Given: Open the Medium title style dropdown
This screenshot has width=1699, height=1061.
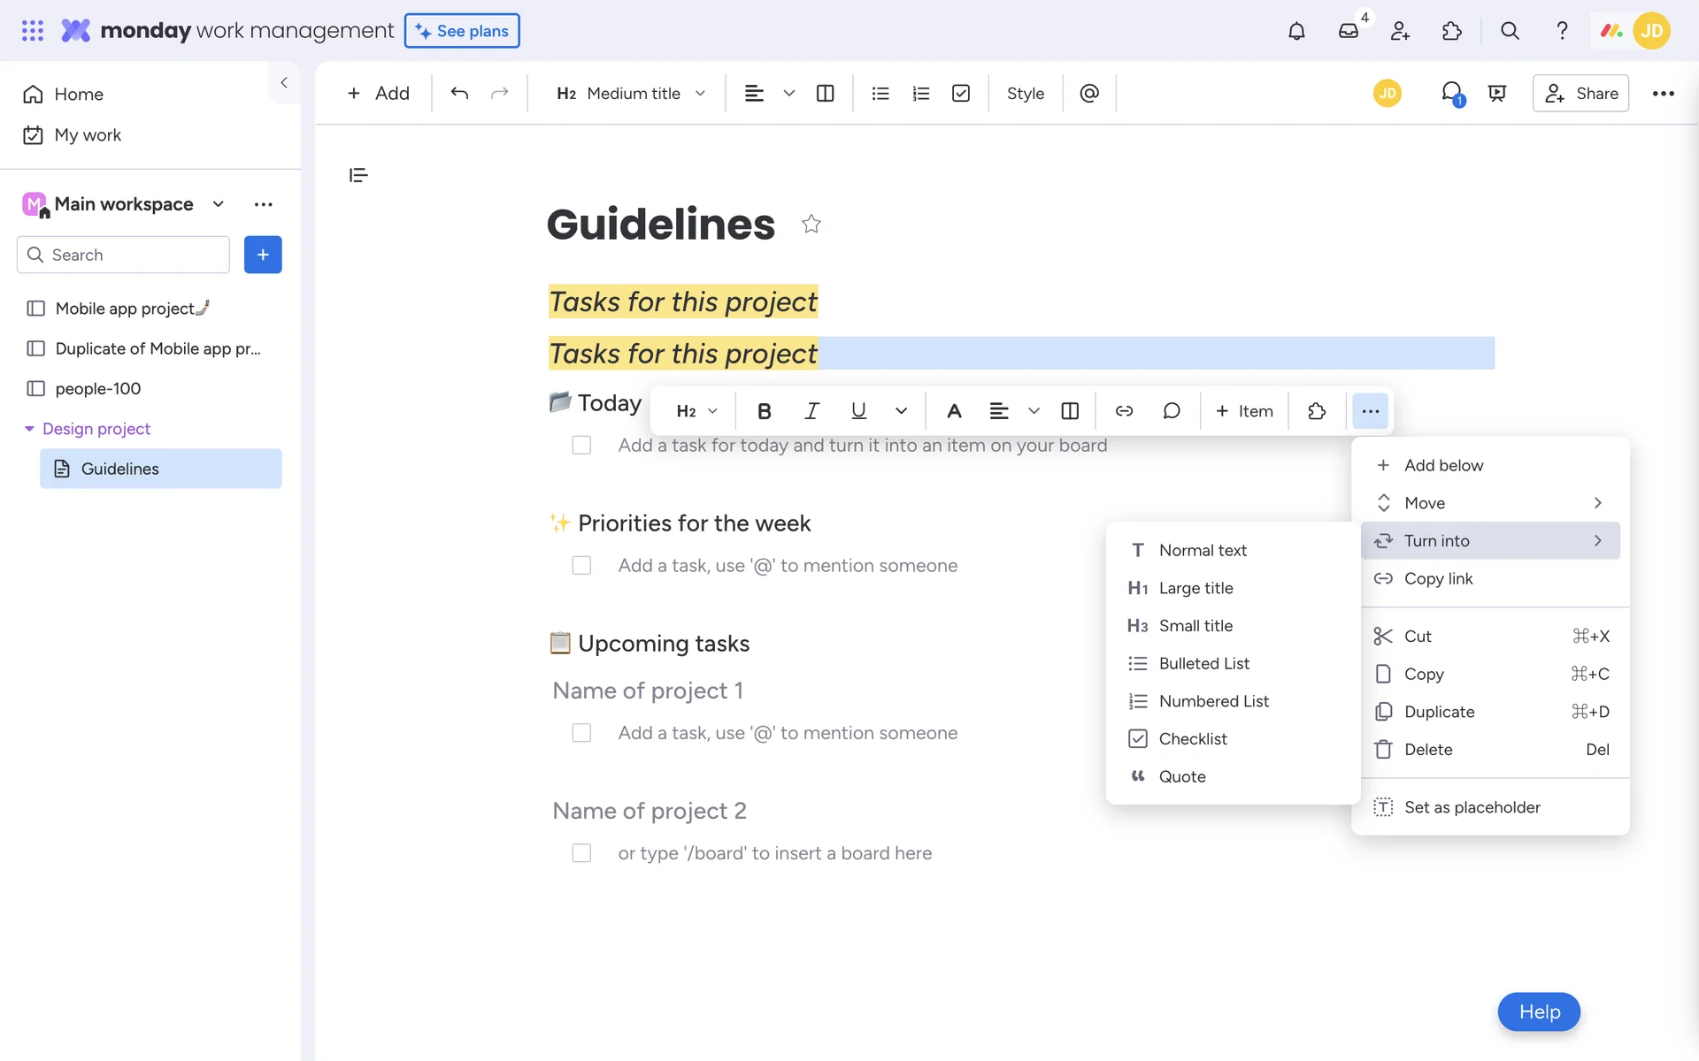Looking at the screenshot, I should point(631,94).
